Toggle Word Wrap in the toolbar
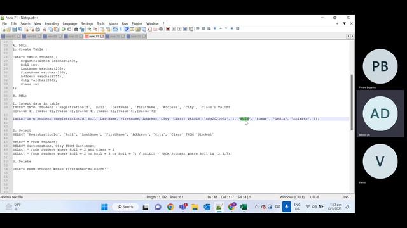Image resolution: width=407 pixels, height=228 pixels. coord(115,29)
